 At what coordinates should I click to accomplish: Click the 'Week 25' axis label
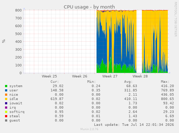point(49,76)
